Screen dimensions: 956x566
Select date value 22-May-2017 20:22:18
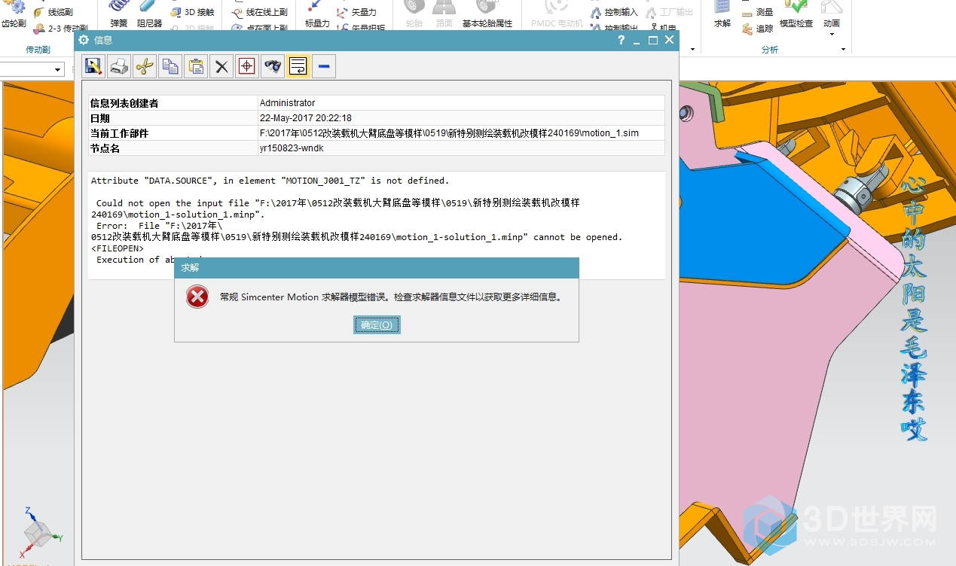[x=305, y=118]
